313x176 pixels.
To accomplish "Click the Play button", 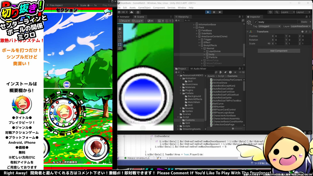I will point(208,12).
